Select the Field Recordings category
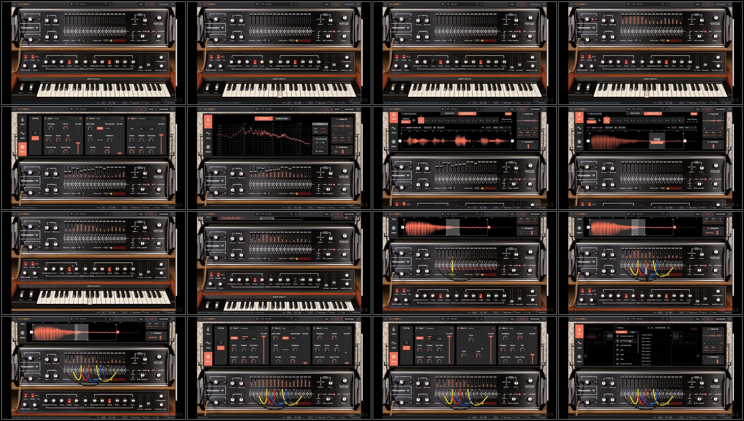Image resolution: width=744 pixels, height=421 pixels. pyautogui.click(x=626, y=345)
